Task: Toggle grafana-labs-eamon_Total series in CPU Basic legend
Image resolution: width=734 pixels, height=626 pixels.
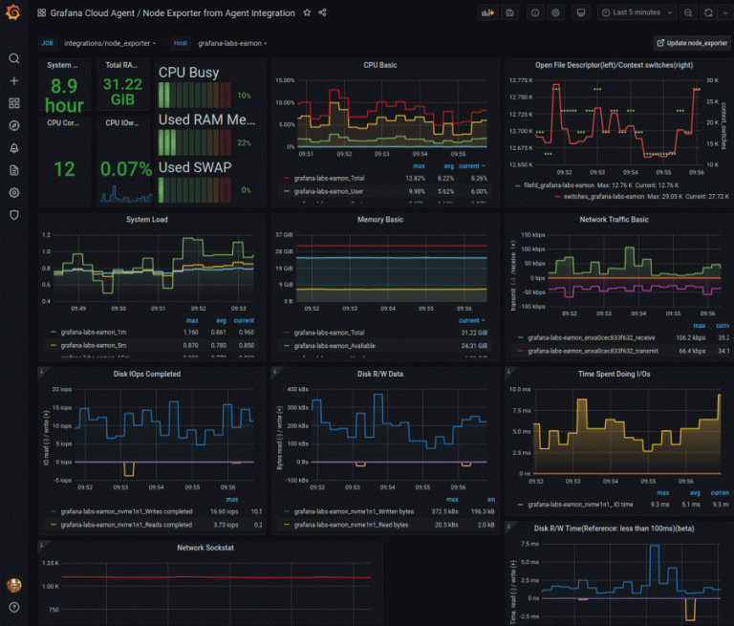Action: click(x=329, y=179)
